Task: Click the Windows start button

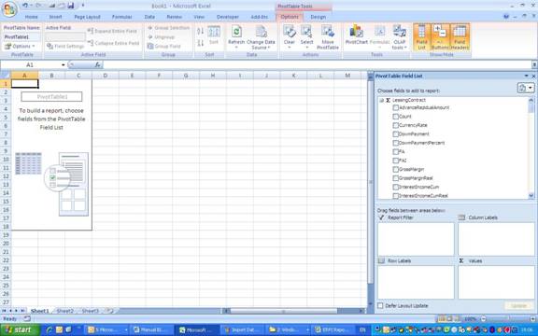Action: pyautogui.click(x=20, y=329)
